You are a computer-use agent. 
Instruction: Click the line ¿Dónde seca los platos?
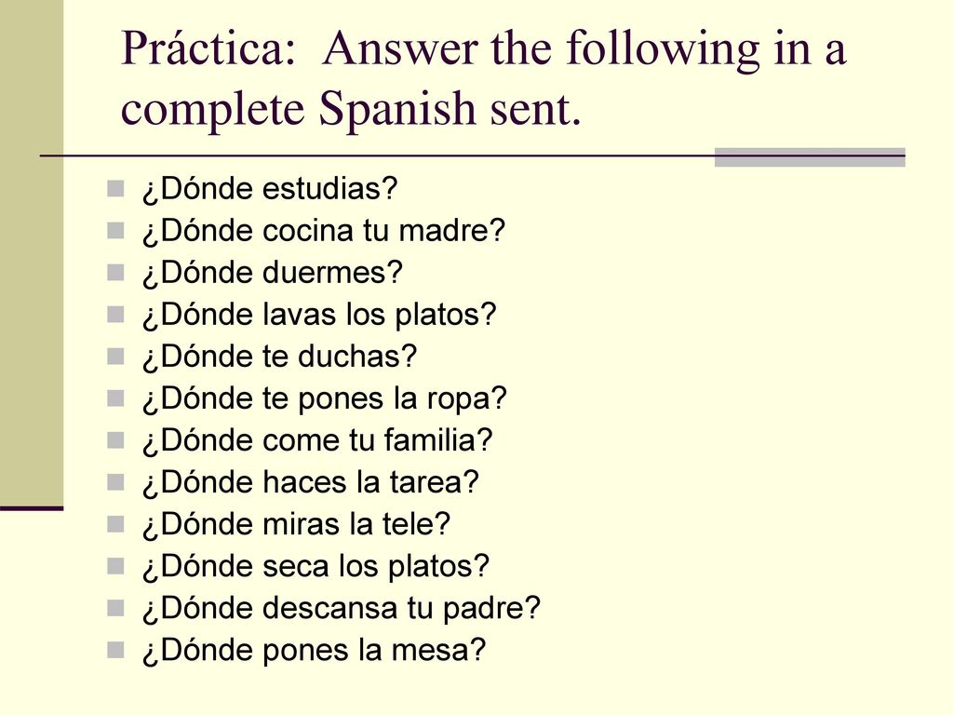[316, 566]
